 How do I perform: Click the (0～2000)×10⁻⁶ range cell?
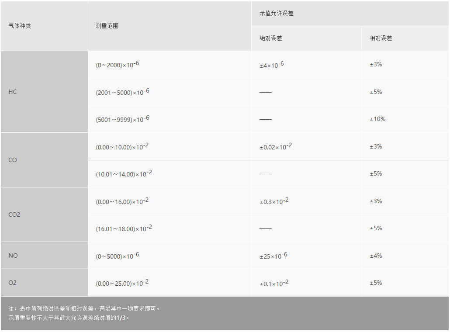coord(118,65)
